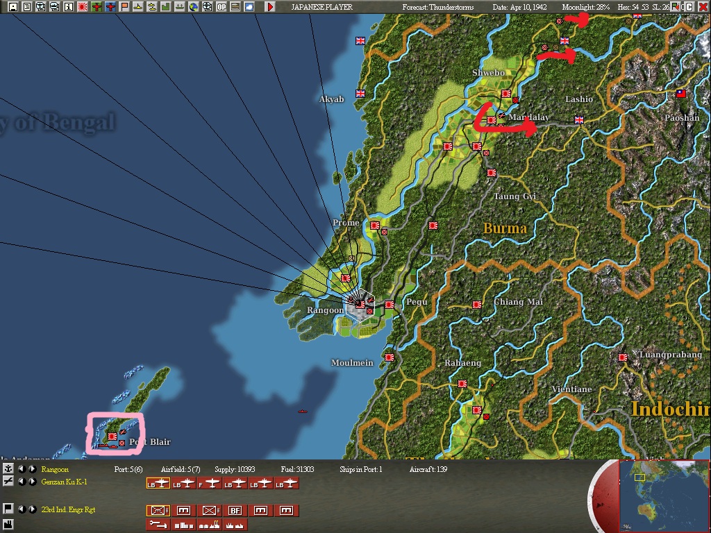Select the last LB air group icon
Screen dimensions: 711x533
coord(287,484)
